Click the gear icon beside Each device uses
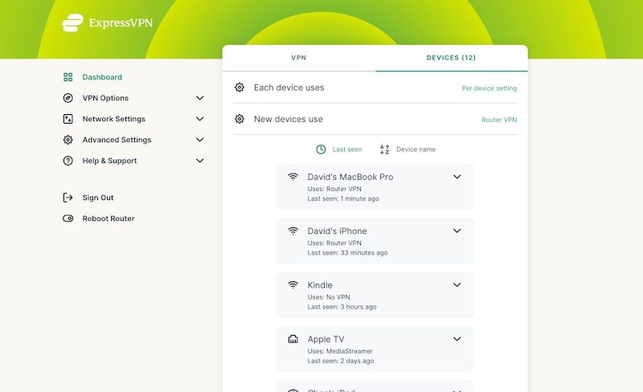 240,88
